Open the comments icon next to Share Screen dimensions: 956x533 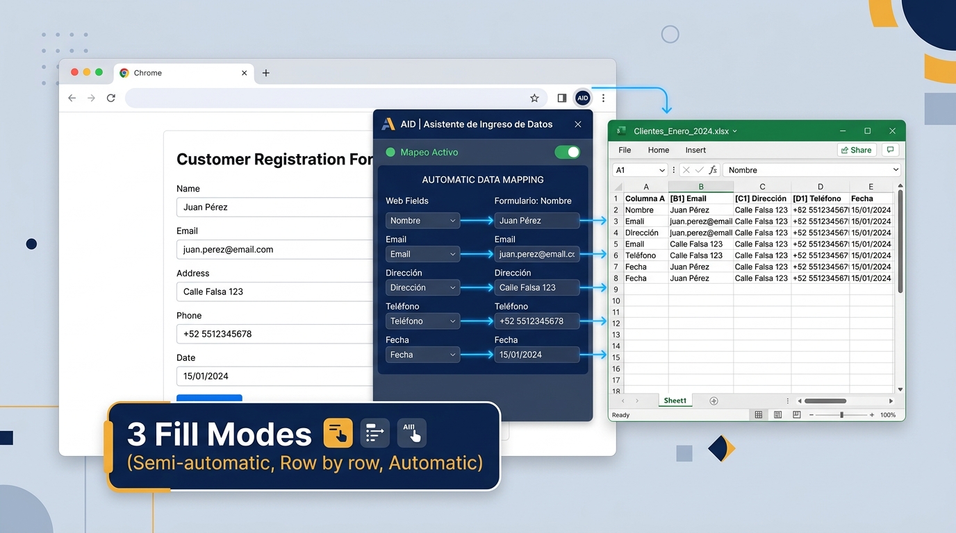tap(890, 150)
